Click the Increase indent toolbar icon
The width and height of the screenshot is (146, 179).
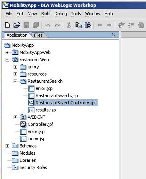click(x=131, y=25)
